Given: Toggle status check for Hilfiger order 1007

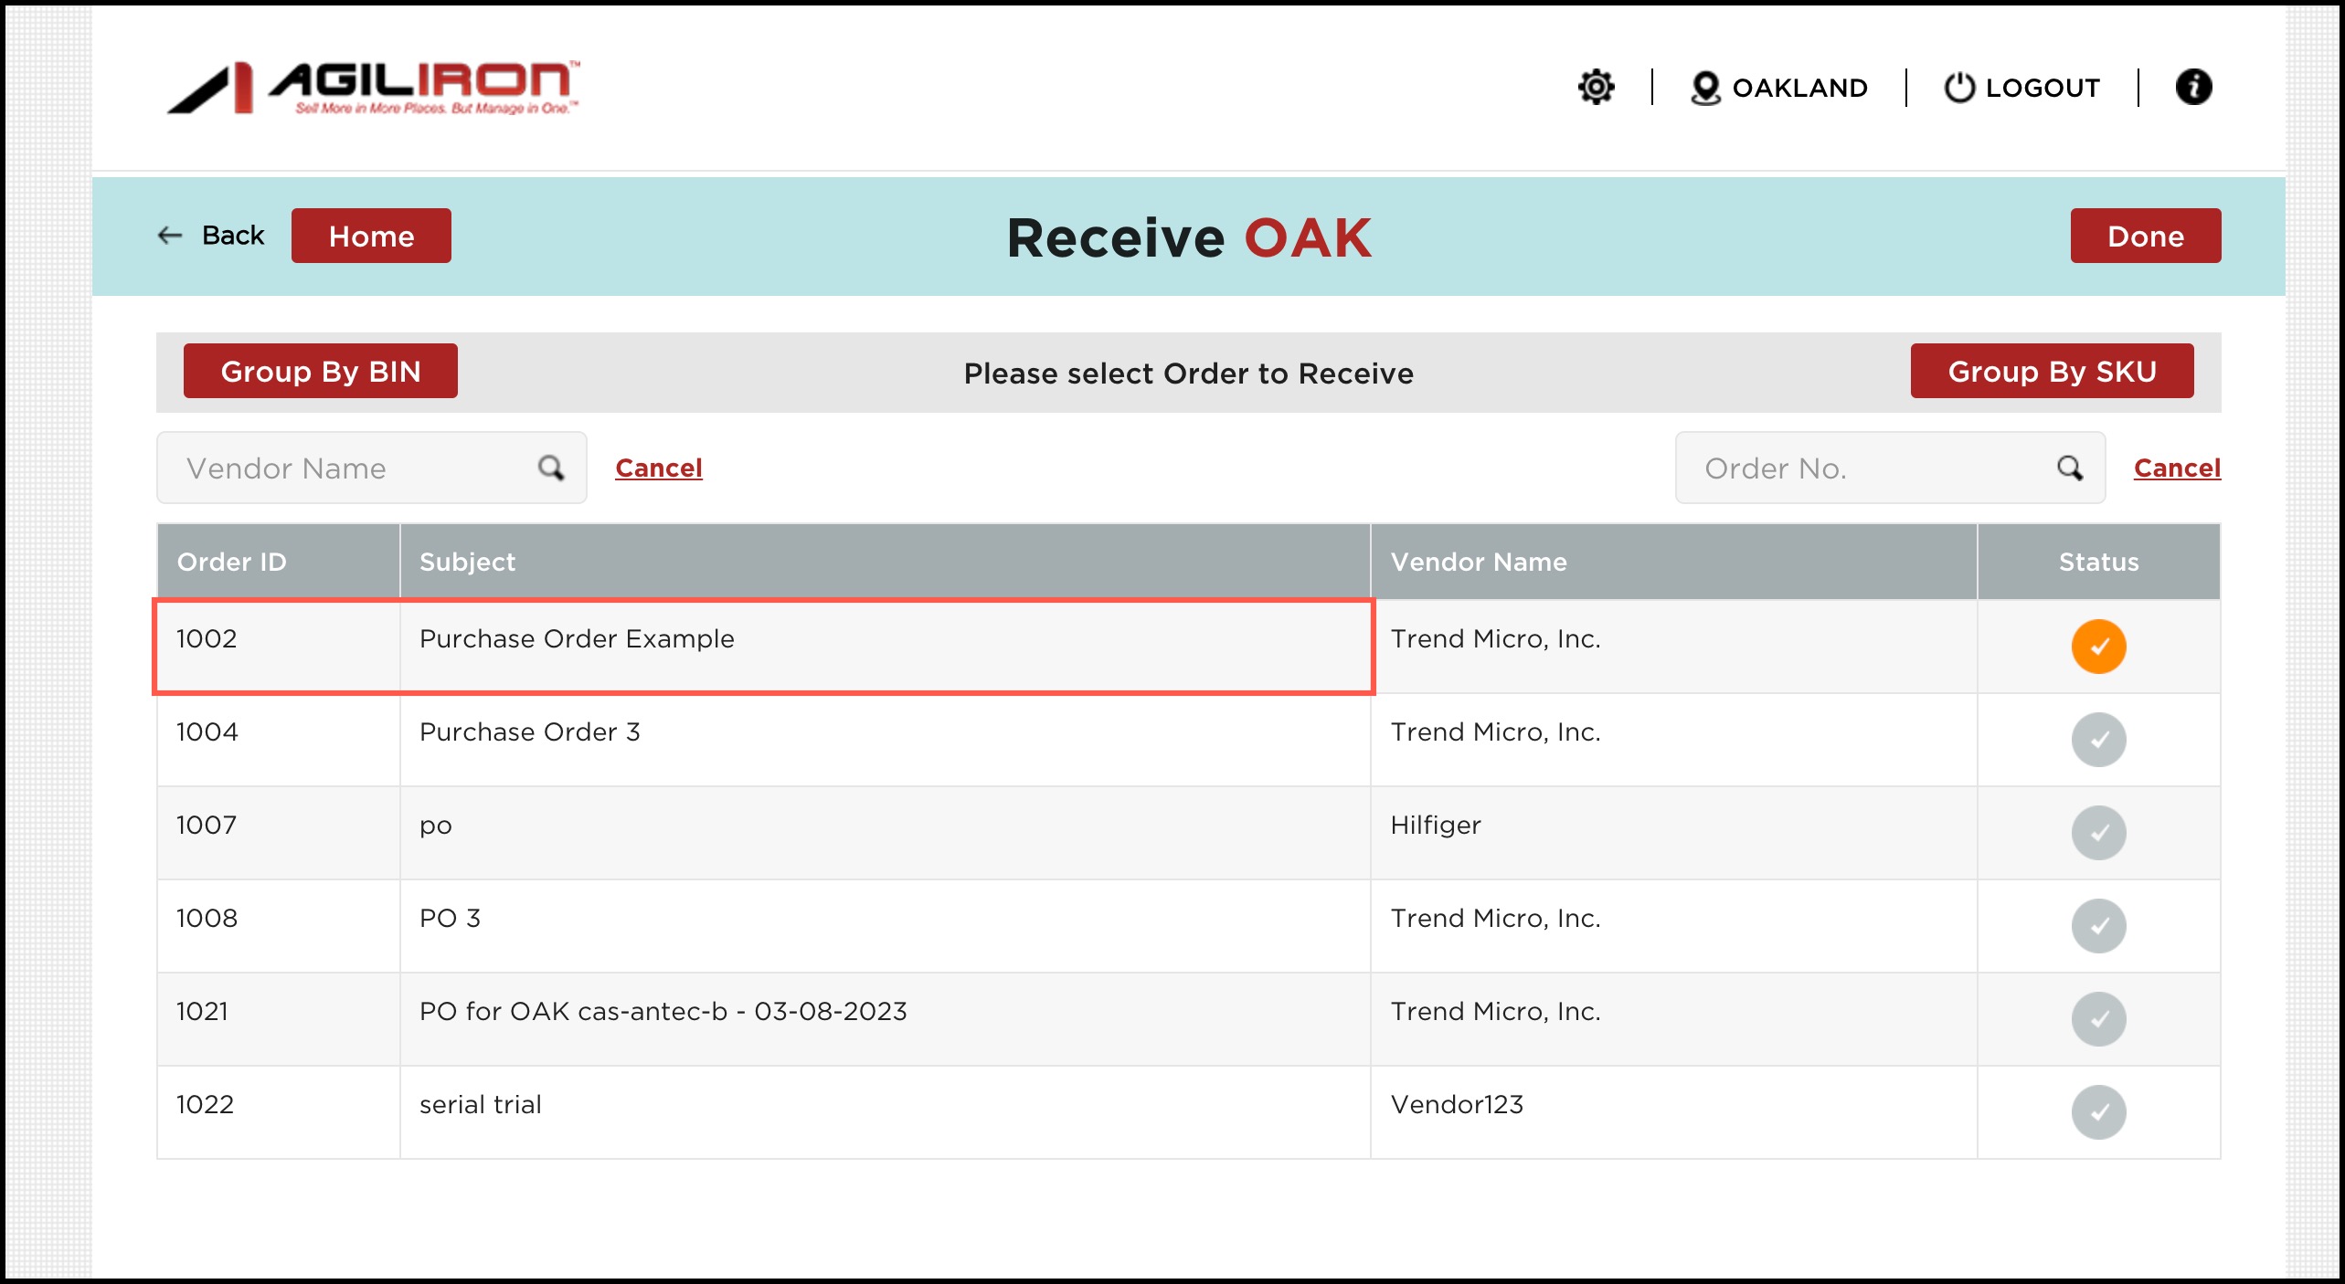Looking at the screenshot, I should point(2098,833).
